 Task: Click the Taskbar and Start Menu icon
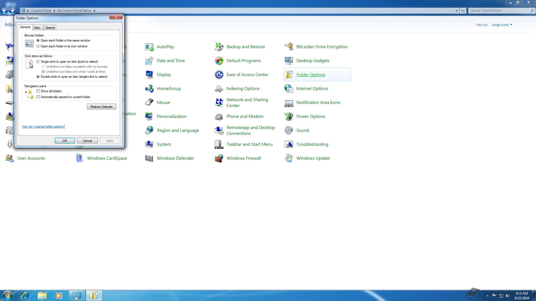pyautogui.click(x=219, y=144)
